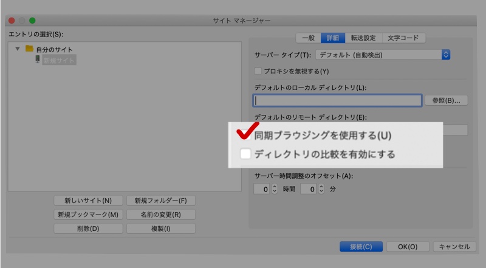This screenshot has width=486, height=268.
Task: Open the 文字コード tab
Action: [x=403, y=38]
